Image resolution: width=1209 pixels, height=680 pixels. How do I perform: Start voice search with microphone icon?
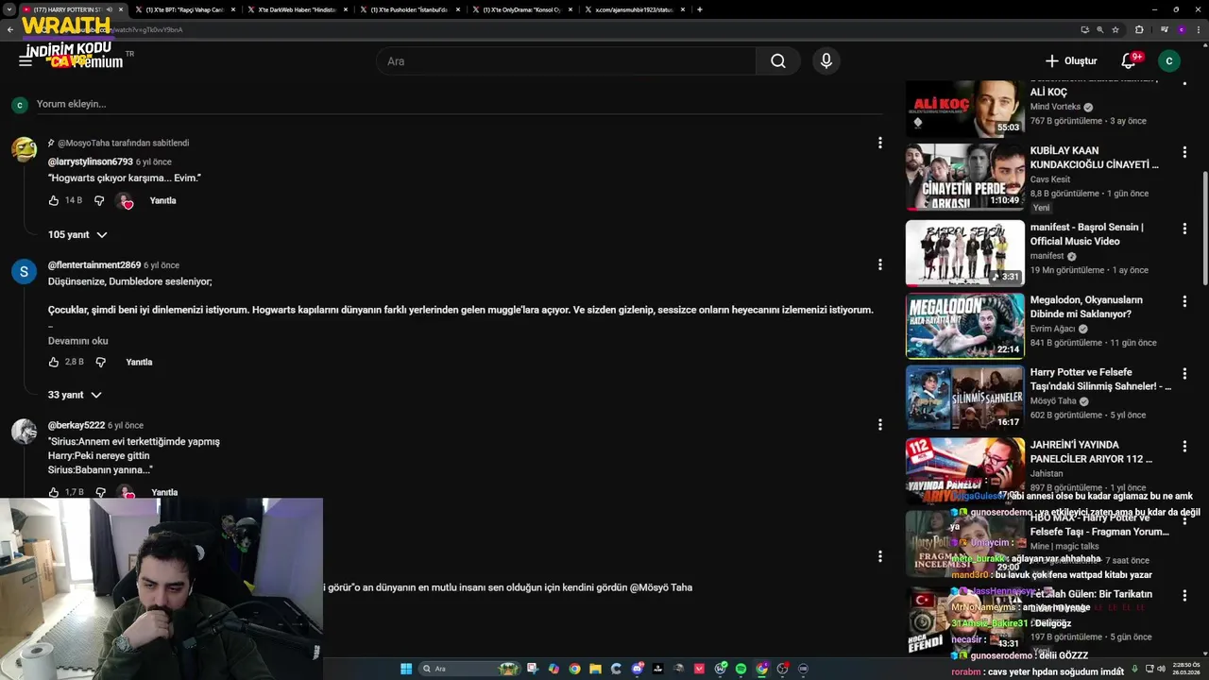[826, 61]
